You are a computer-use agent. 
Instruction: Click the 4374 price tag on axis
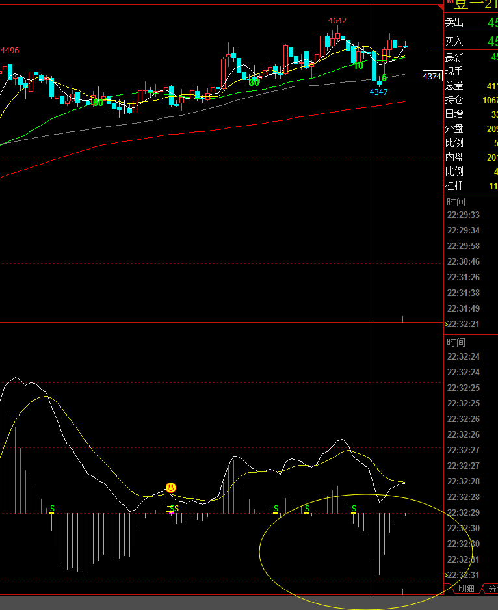pos(432,76)
